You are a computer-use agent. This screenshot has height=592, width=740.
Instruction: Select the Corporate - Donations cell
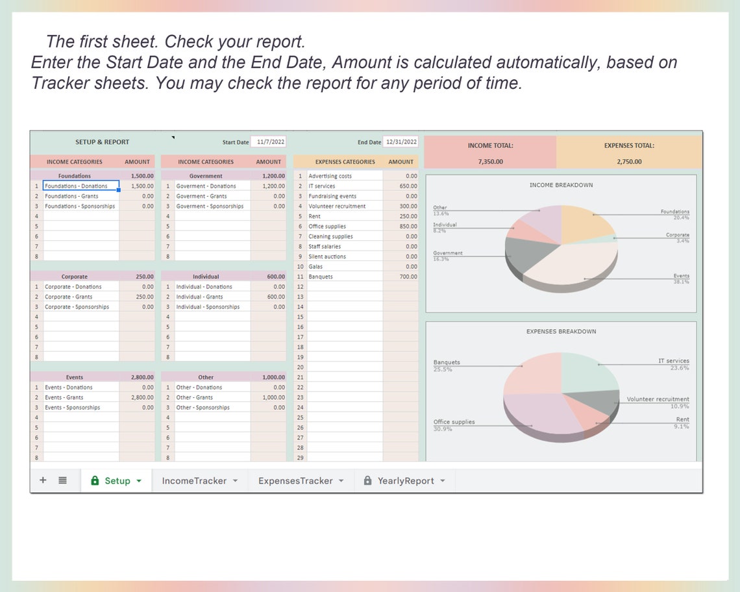click(x=80, y=286)
